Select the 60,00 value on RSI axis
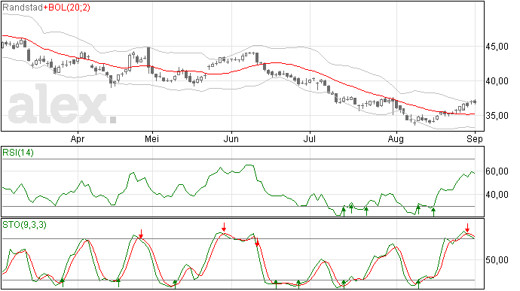520x291 pixels. [x=497, y=171]
